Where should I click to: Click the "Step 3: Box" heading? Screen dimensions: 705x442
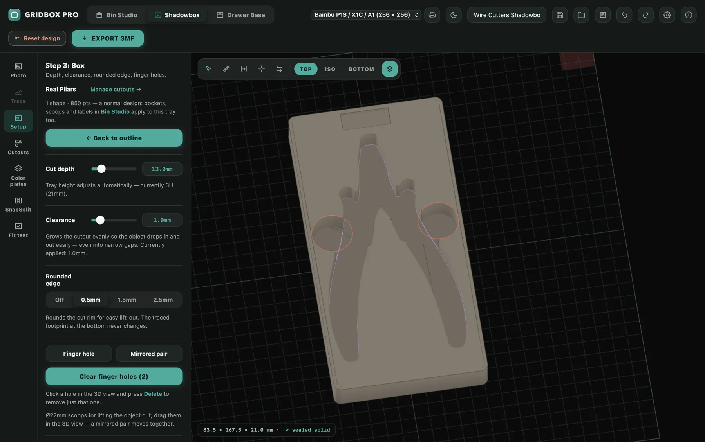pyautogui.click(x=65, y=66)
